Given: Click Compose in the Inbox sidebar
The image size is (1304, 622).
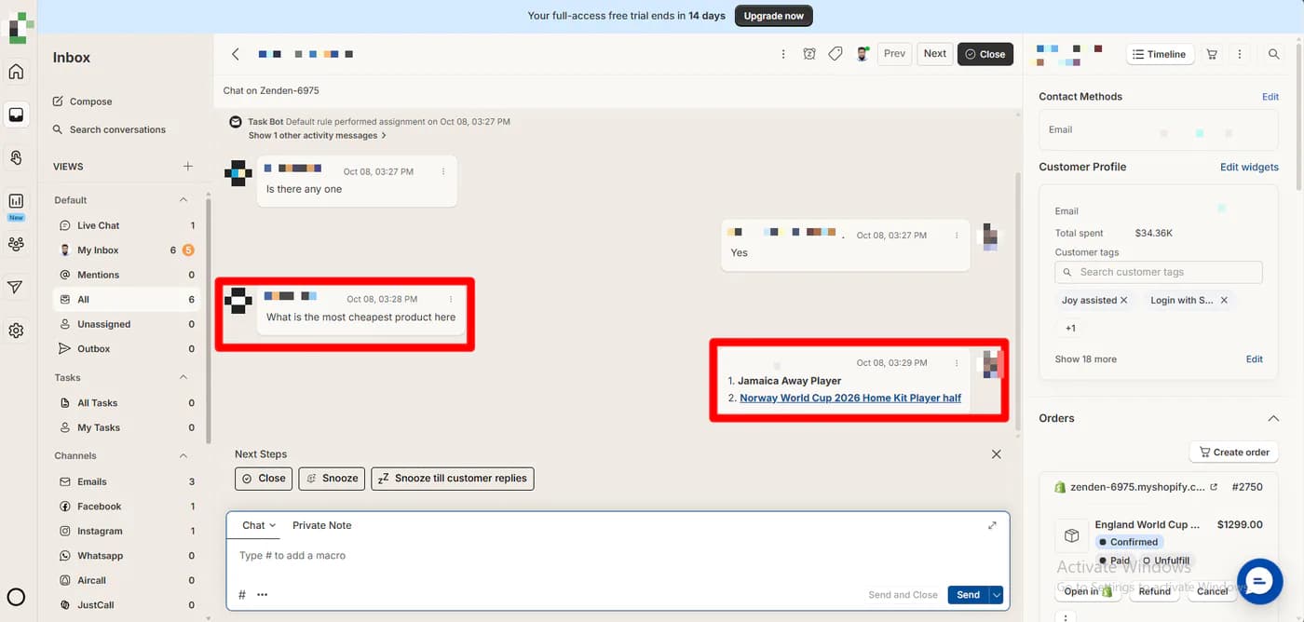Looking at the screenshot, I should click(83, 101).
